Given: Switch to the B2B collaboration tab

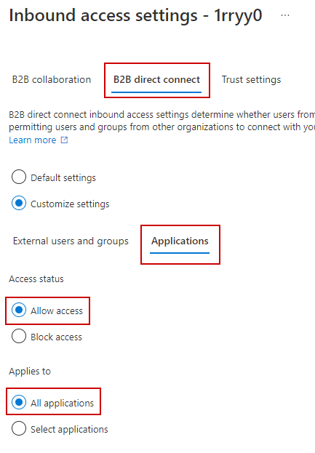Looking at the screenshot, I should pos(52,80).
